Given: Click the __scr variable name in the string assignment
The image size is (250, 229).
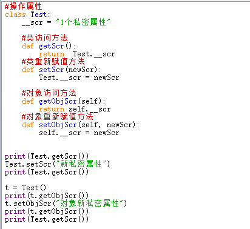Looking at the screenshot, I should [32, 22].
